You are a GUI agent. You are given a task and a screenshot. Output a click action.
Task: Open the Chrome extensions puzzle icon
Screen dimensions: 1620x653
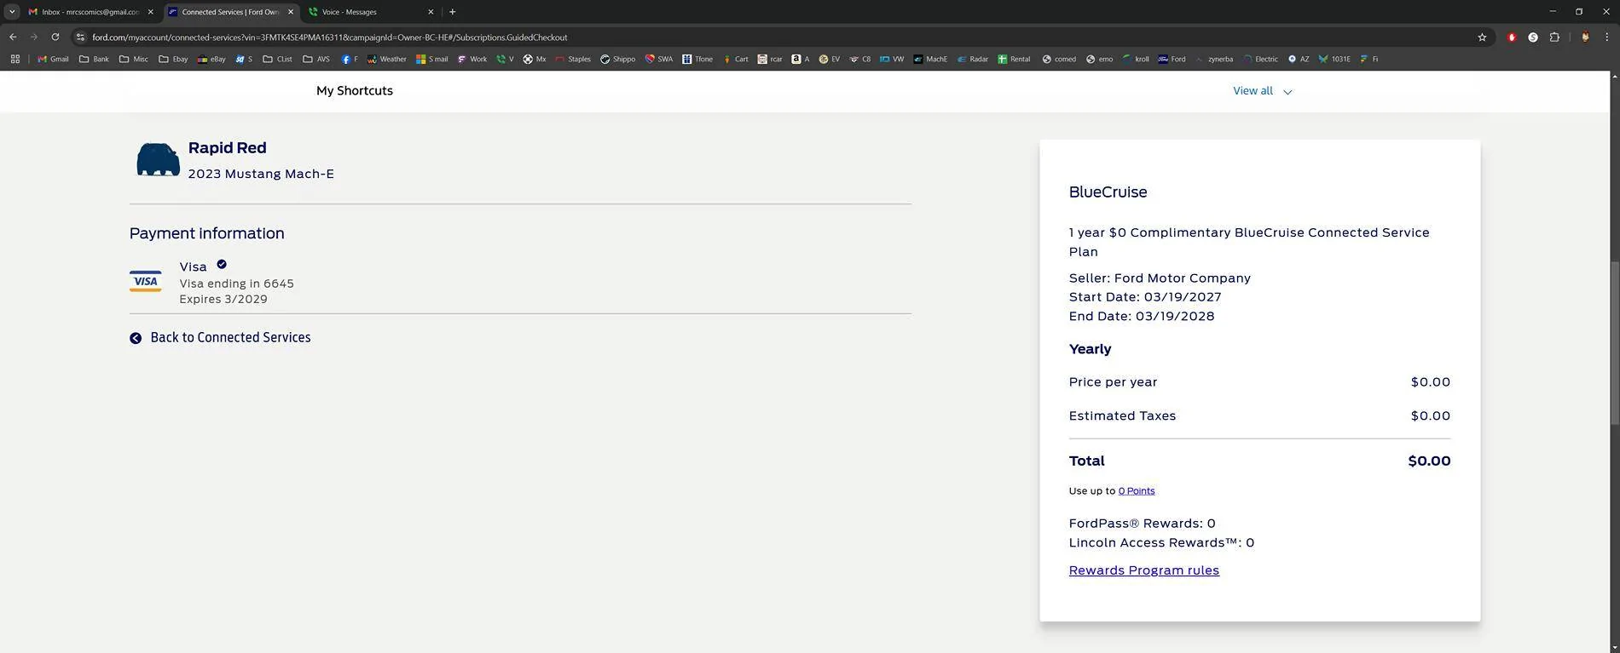[x=1554, y=37]
